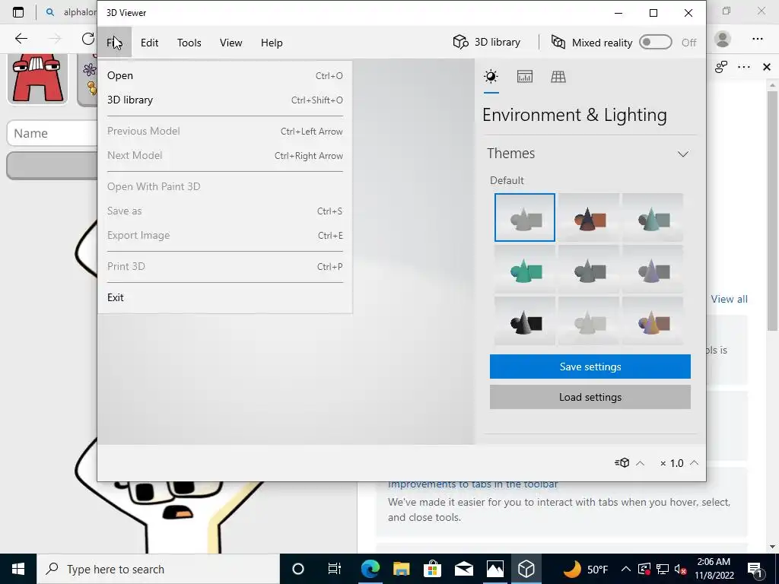Open the Edge profile avatar

click(723, 39)
